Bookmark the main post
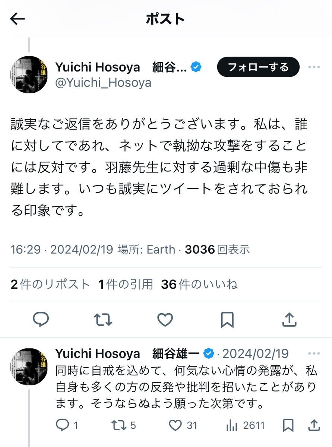This screenshot has height=447, width=332. [x=227, y=320]
